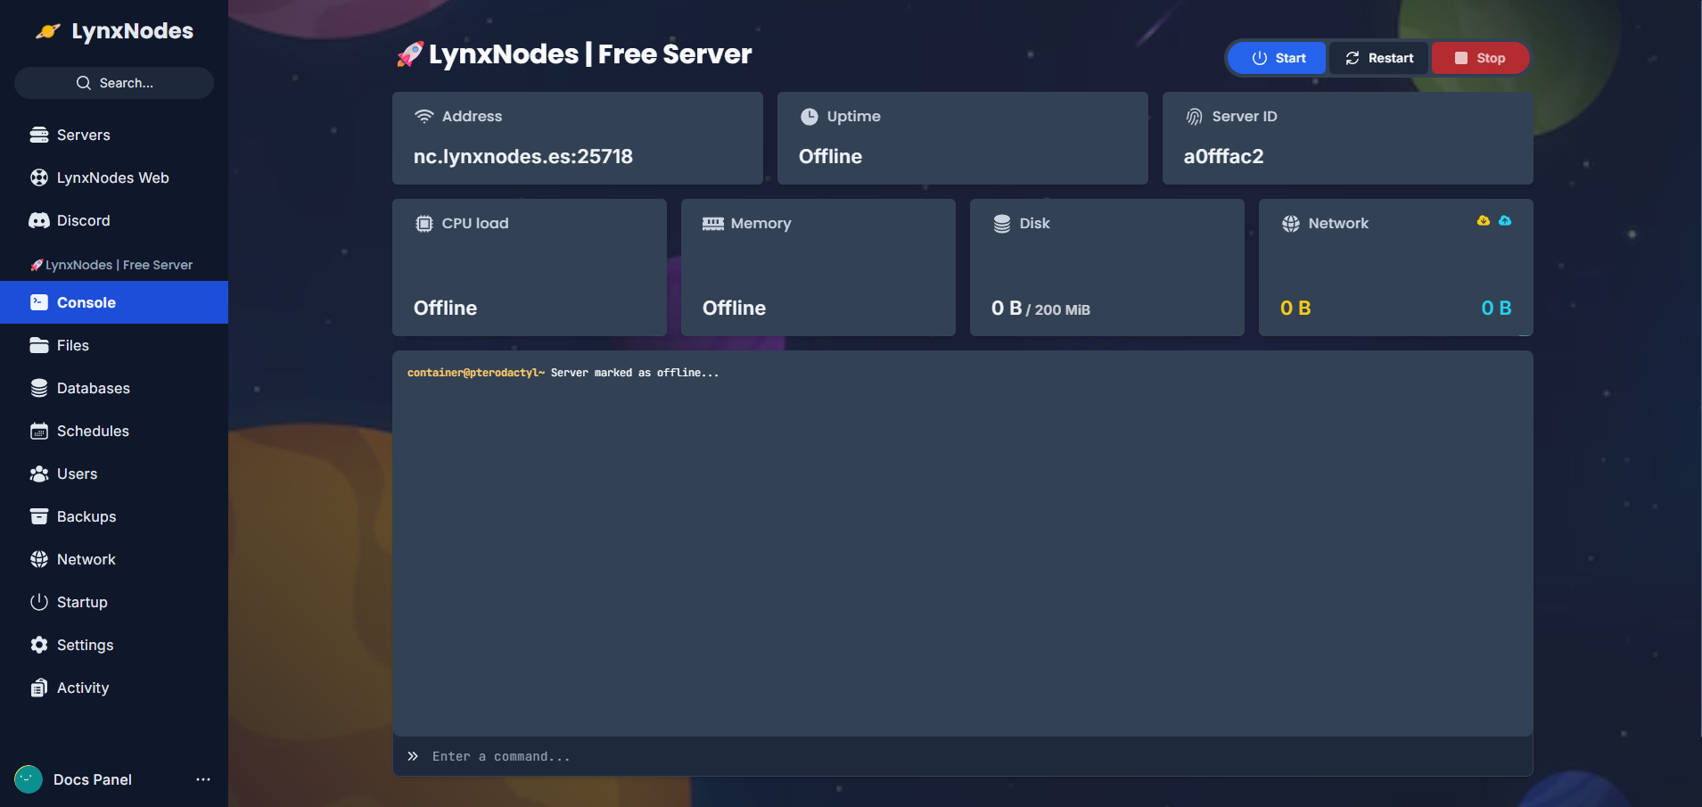1702x807 pixels.
Task: Select the Console menu item
Action: tap(114, 302)
